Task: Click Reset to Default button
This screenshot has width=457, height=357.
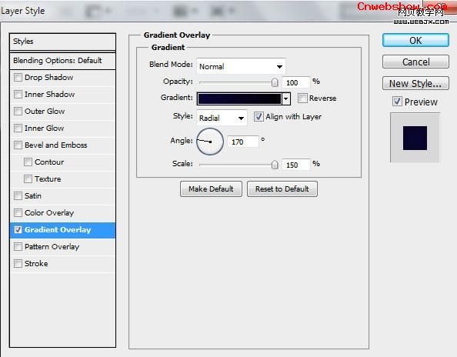Action: [282, 189]
